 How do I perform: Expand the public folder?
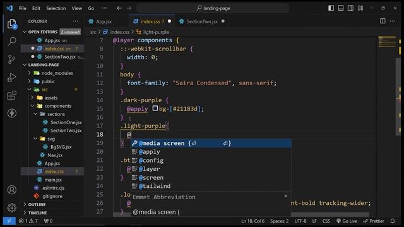(x=52, y=81)
